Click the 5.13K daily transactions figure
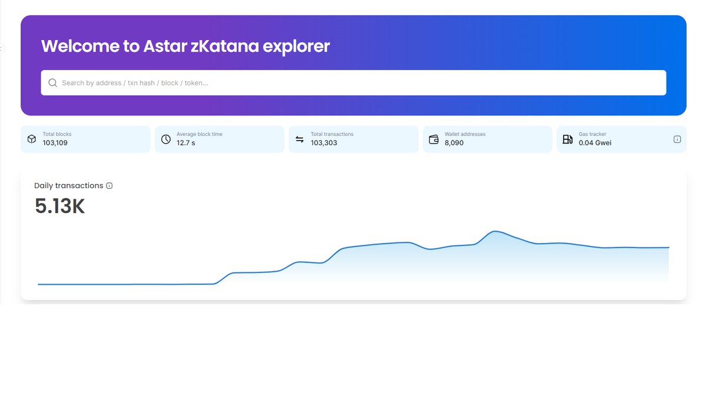Viewport: 706px width, 403px height. (60, 207)
